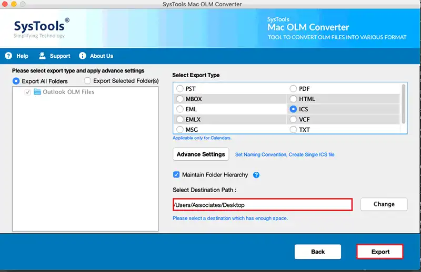Select Export All Folders radio button
The width and height of the screenshot is (421, 272).
pos(16,81)
